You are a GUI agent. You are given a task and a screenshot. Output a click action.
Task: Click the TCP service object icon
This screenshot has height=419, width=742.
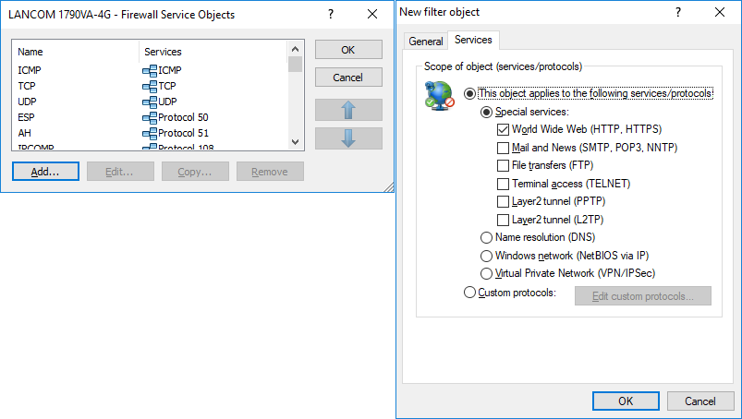pos(150,86)
